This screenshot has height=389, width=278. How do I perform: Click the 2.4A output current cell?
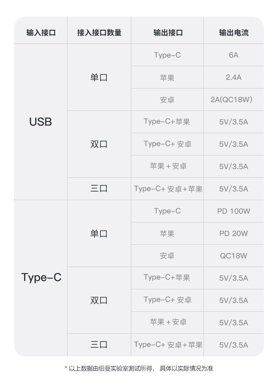click(234, 77)
